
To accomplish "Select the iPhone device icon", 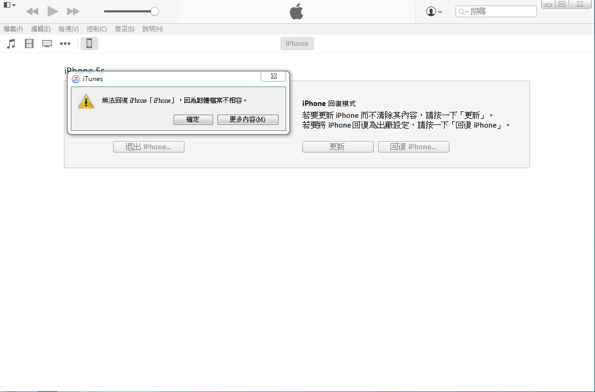I will coord(89,44).
